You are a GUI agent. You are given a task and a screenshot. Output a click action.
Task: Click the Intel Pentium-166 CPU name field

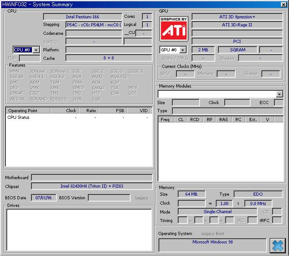[x=83, y=17]
